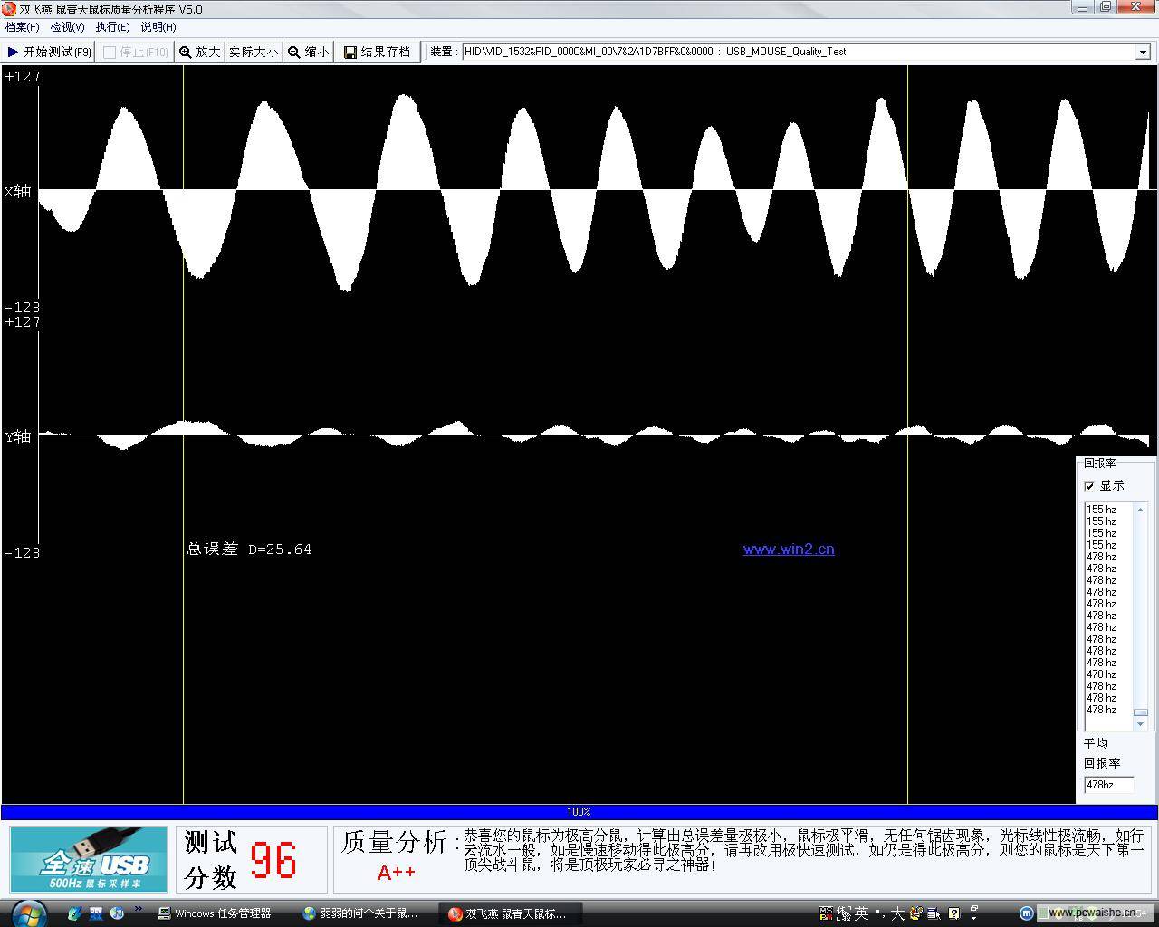Click the report rate list scroll-up arrow
Image resolution: width=1159 pixels, height=927 pixels.
pos(1141,510)
